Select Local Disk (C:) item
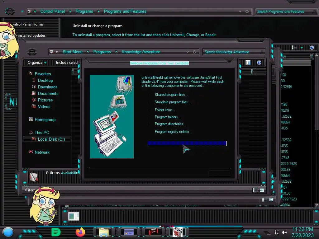 [47, 139]
